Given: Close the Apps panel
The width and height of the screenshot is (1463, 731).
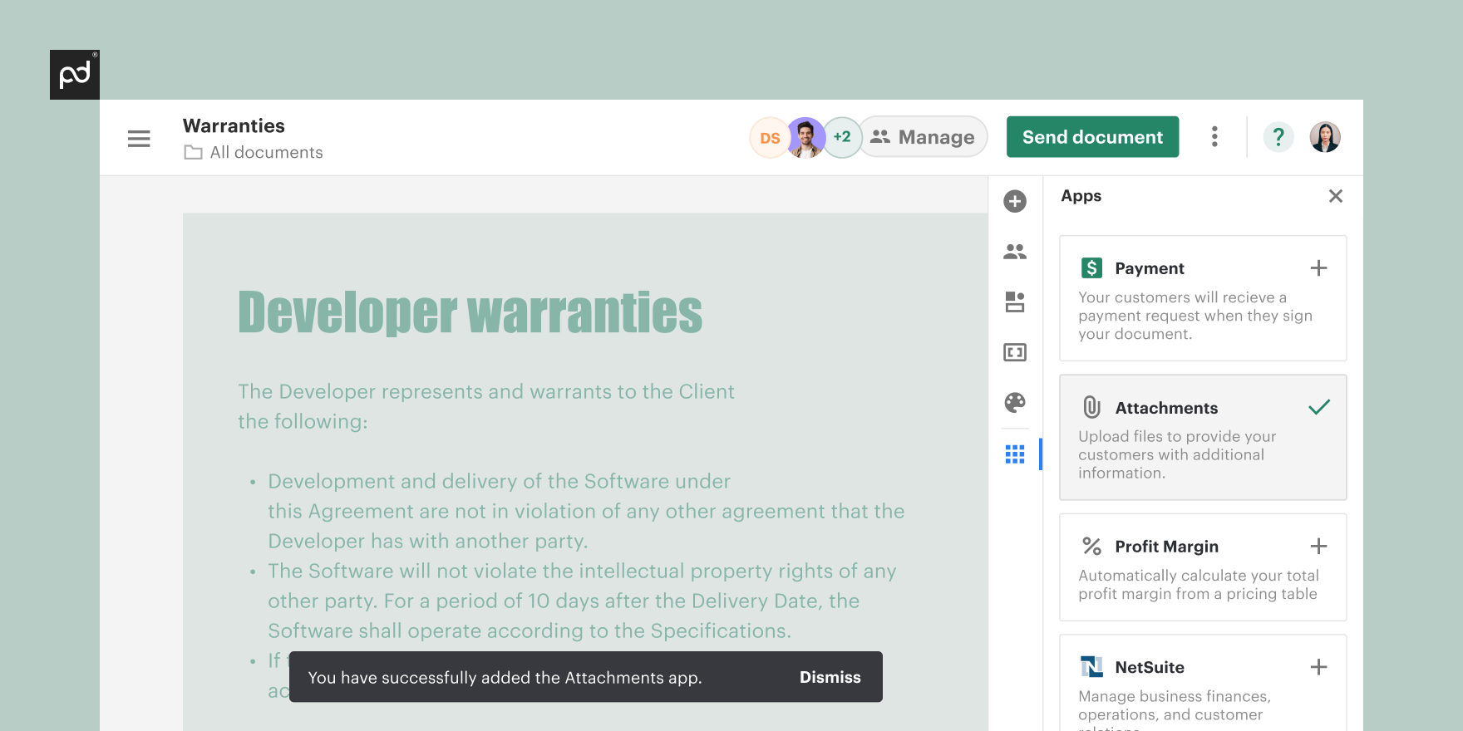Looking at the screenshot, I should tap(1335, 196).
